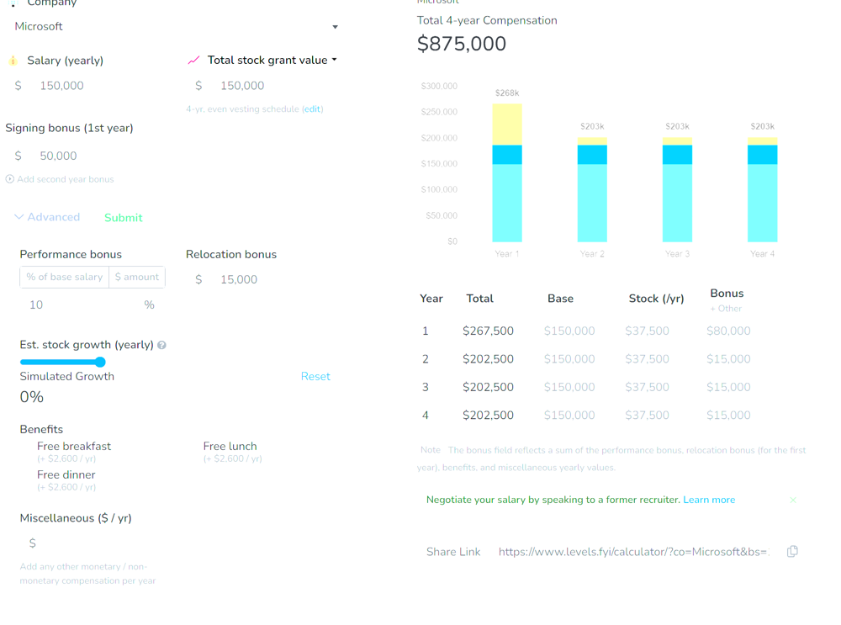
Task: Dismiss the negotiate salary banner
Action: 793,500
